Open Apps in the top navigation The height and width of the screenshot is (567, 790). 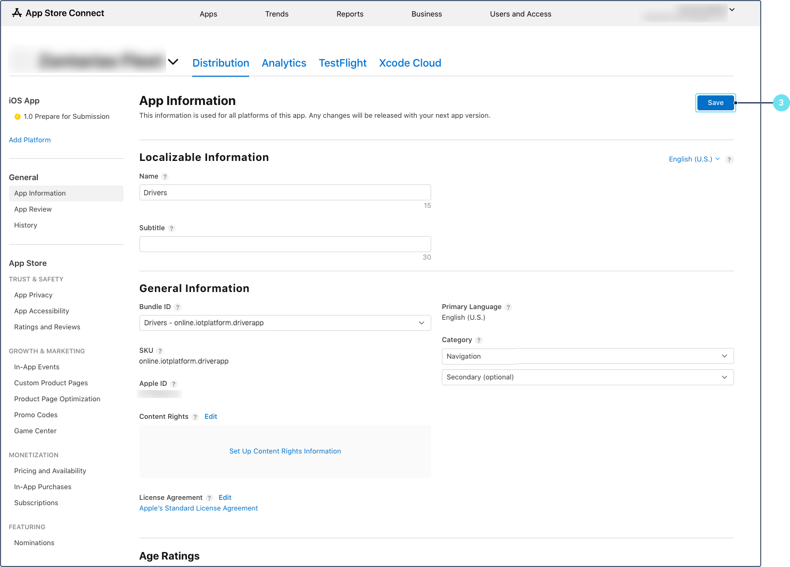point(209,14)
